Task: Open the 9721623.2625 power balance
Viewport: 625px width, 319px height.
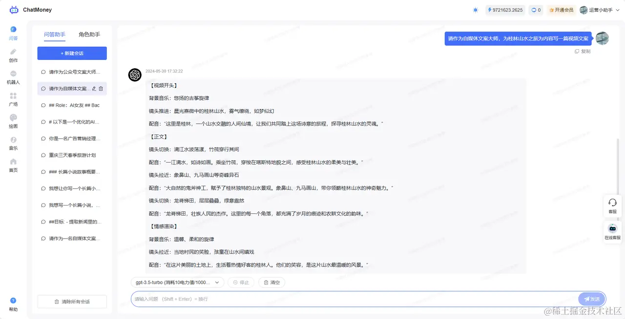Action: (x=505, y=10)
